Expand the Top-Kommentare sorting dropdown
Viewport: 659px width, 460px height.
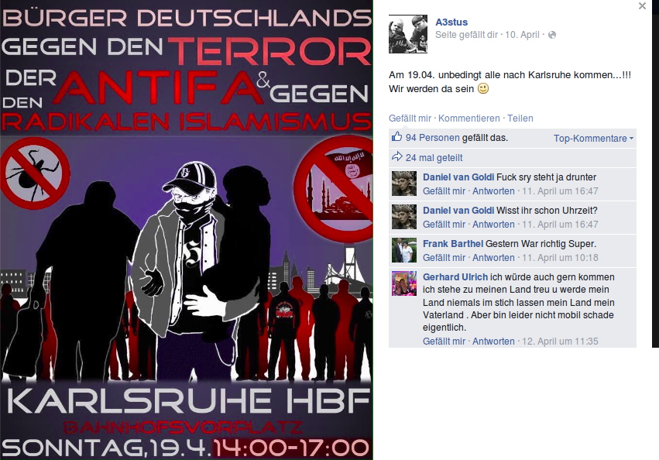point(593,139)
